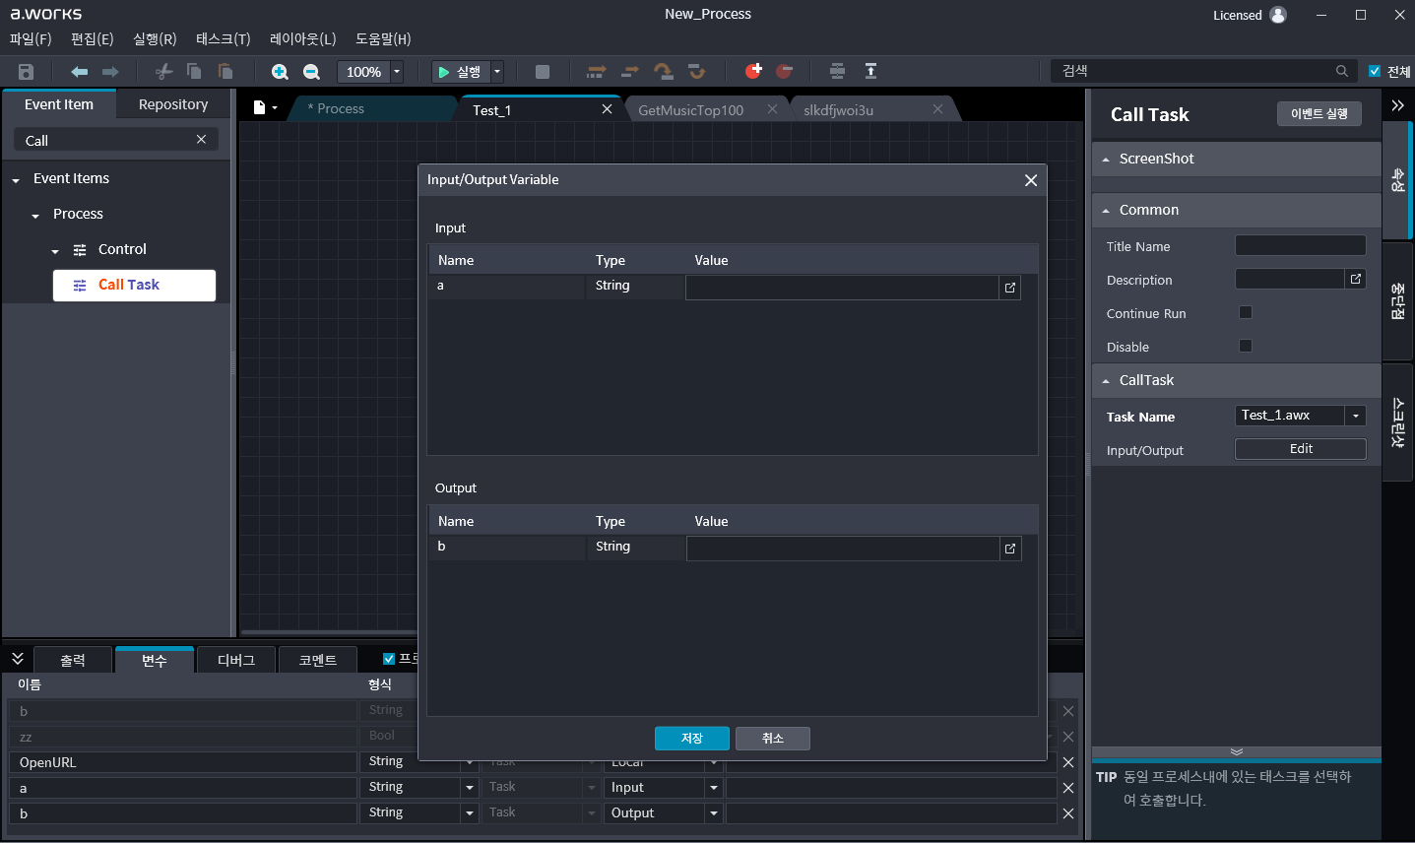Enable the Continue Run checkbox
Image resolution: width=1415 pixels, height=843 pixels.
tap(1245, 312)
